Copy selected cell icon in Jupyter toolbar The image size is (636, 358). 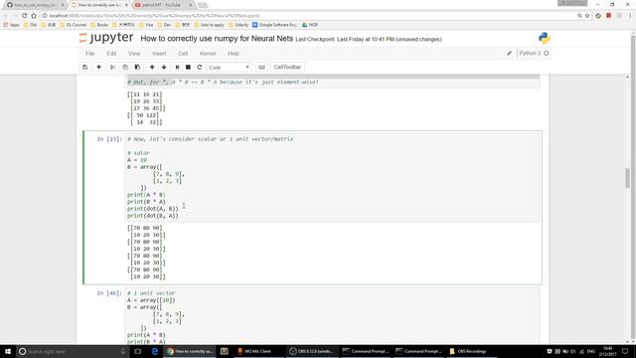[125, 67]
